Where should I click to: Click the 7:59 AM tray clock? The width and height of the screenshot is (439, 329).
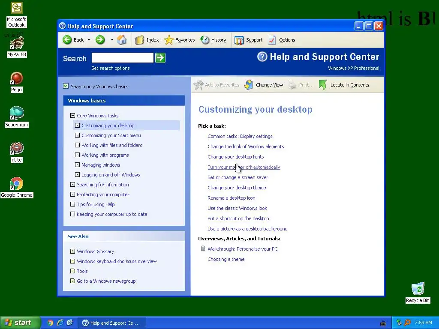[x=423, y=323]
